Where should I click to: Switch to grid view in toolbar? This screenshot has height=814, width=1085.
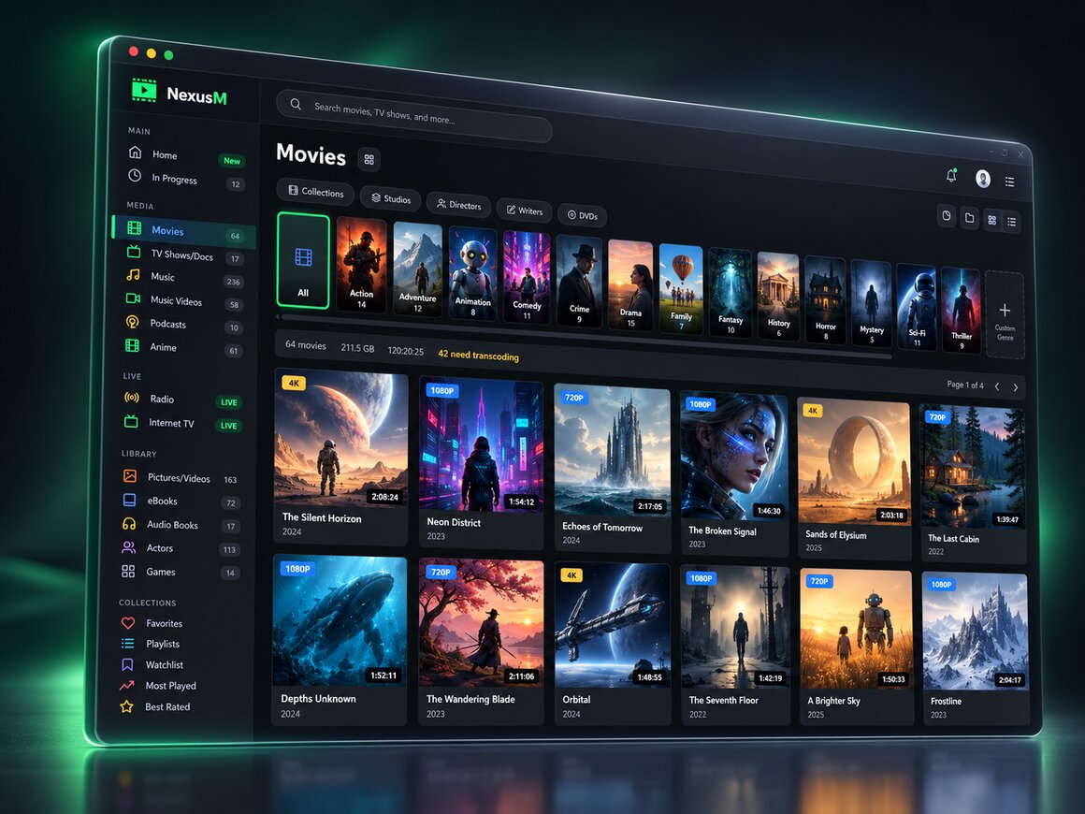pos(992,220)
